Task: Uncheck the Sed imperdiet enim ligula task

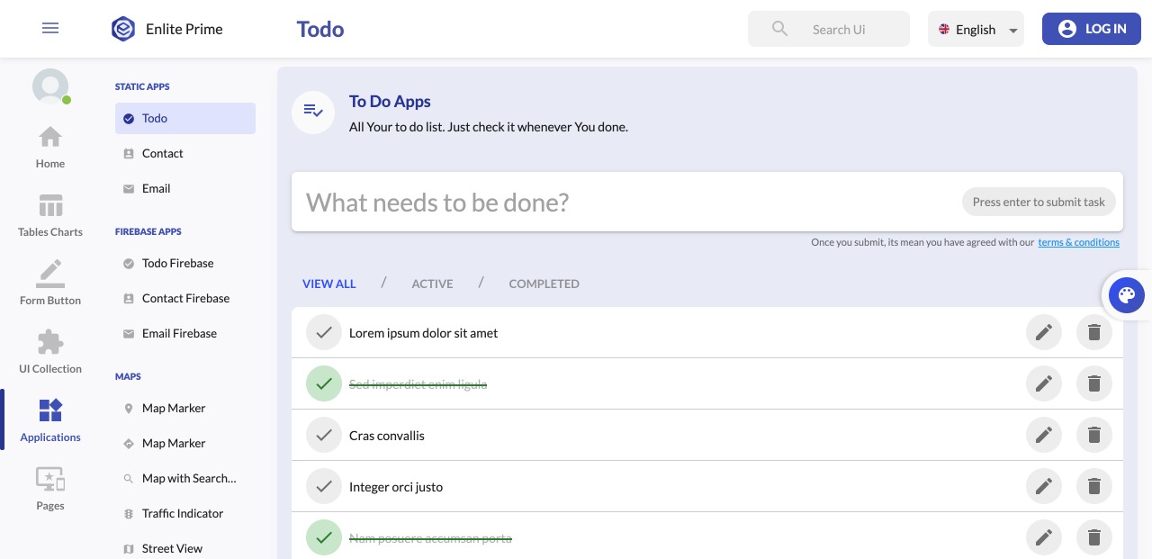Action: (324, 384)
